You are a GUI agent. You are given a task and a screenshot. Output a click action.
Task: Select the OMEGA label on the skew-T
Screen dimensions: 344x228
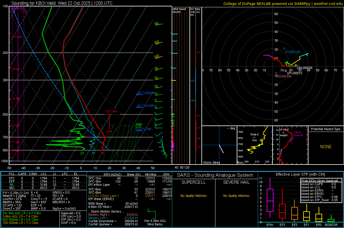[18, 8]
